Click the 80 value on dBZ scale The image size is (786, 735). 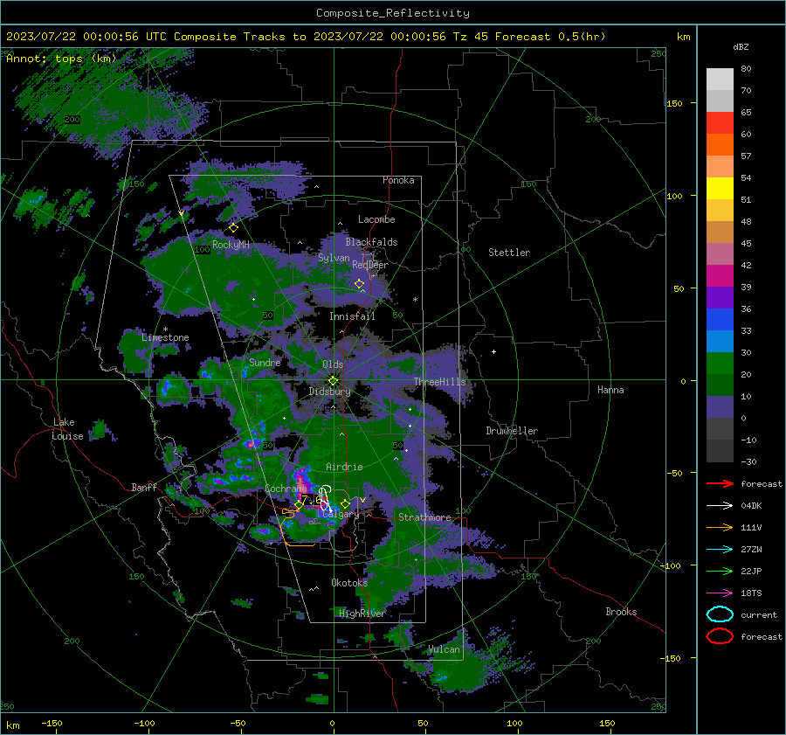point(746,69)
